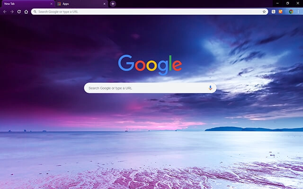The height and width of the screenshot is (189, 303).
Task: Open the S extension icon
Action: [274, 11]
